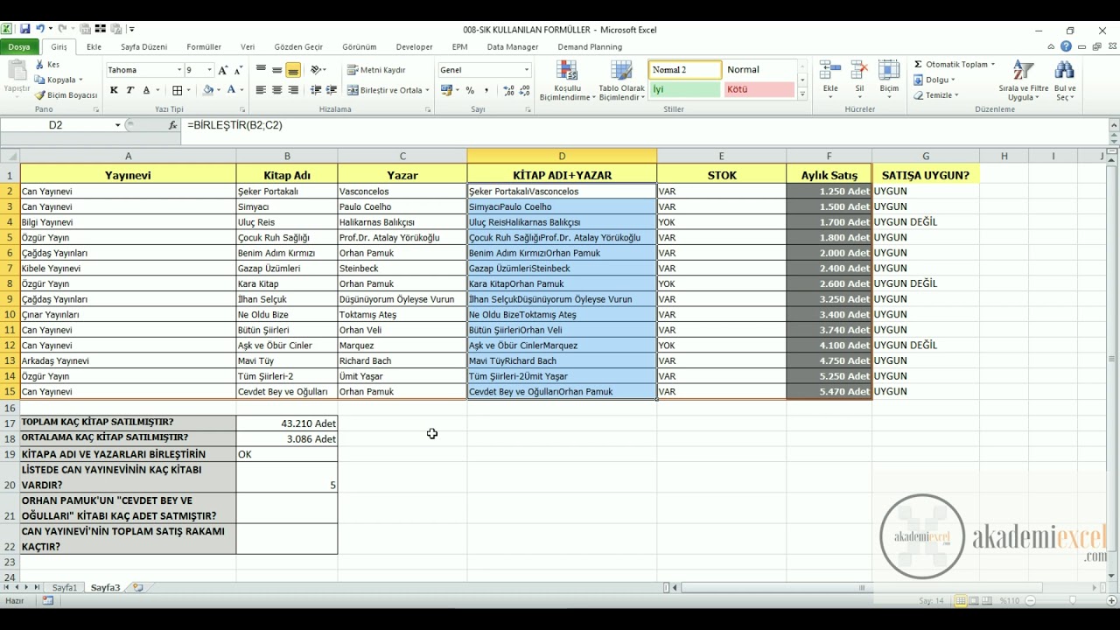
Task: Switch to the Formüller tab
Action: pos(204,47)
